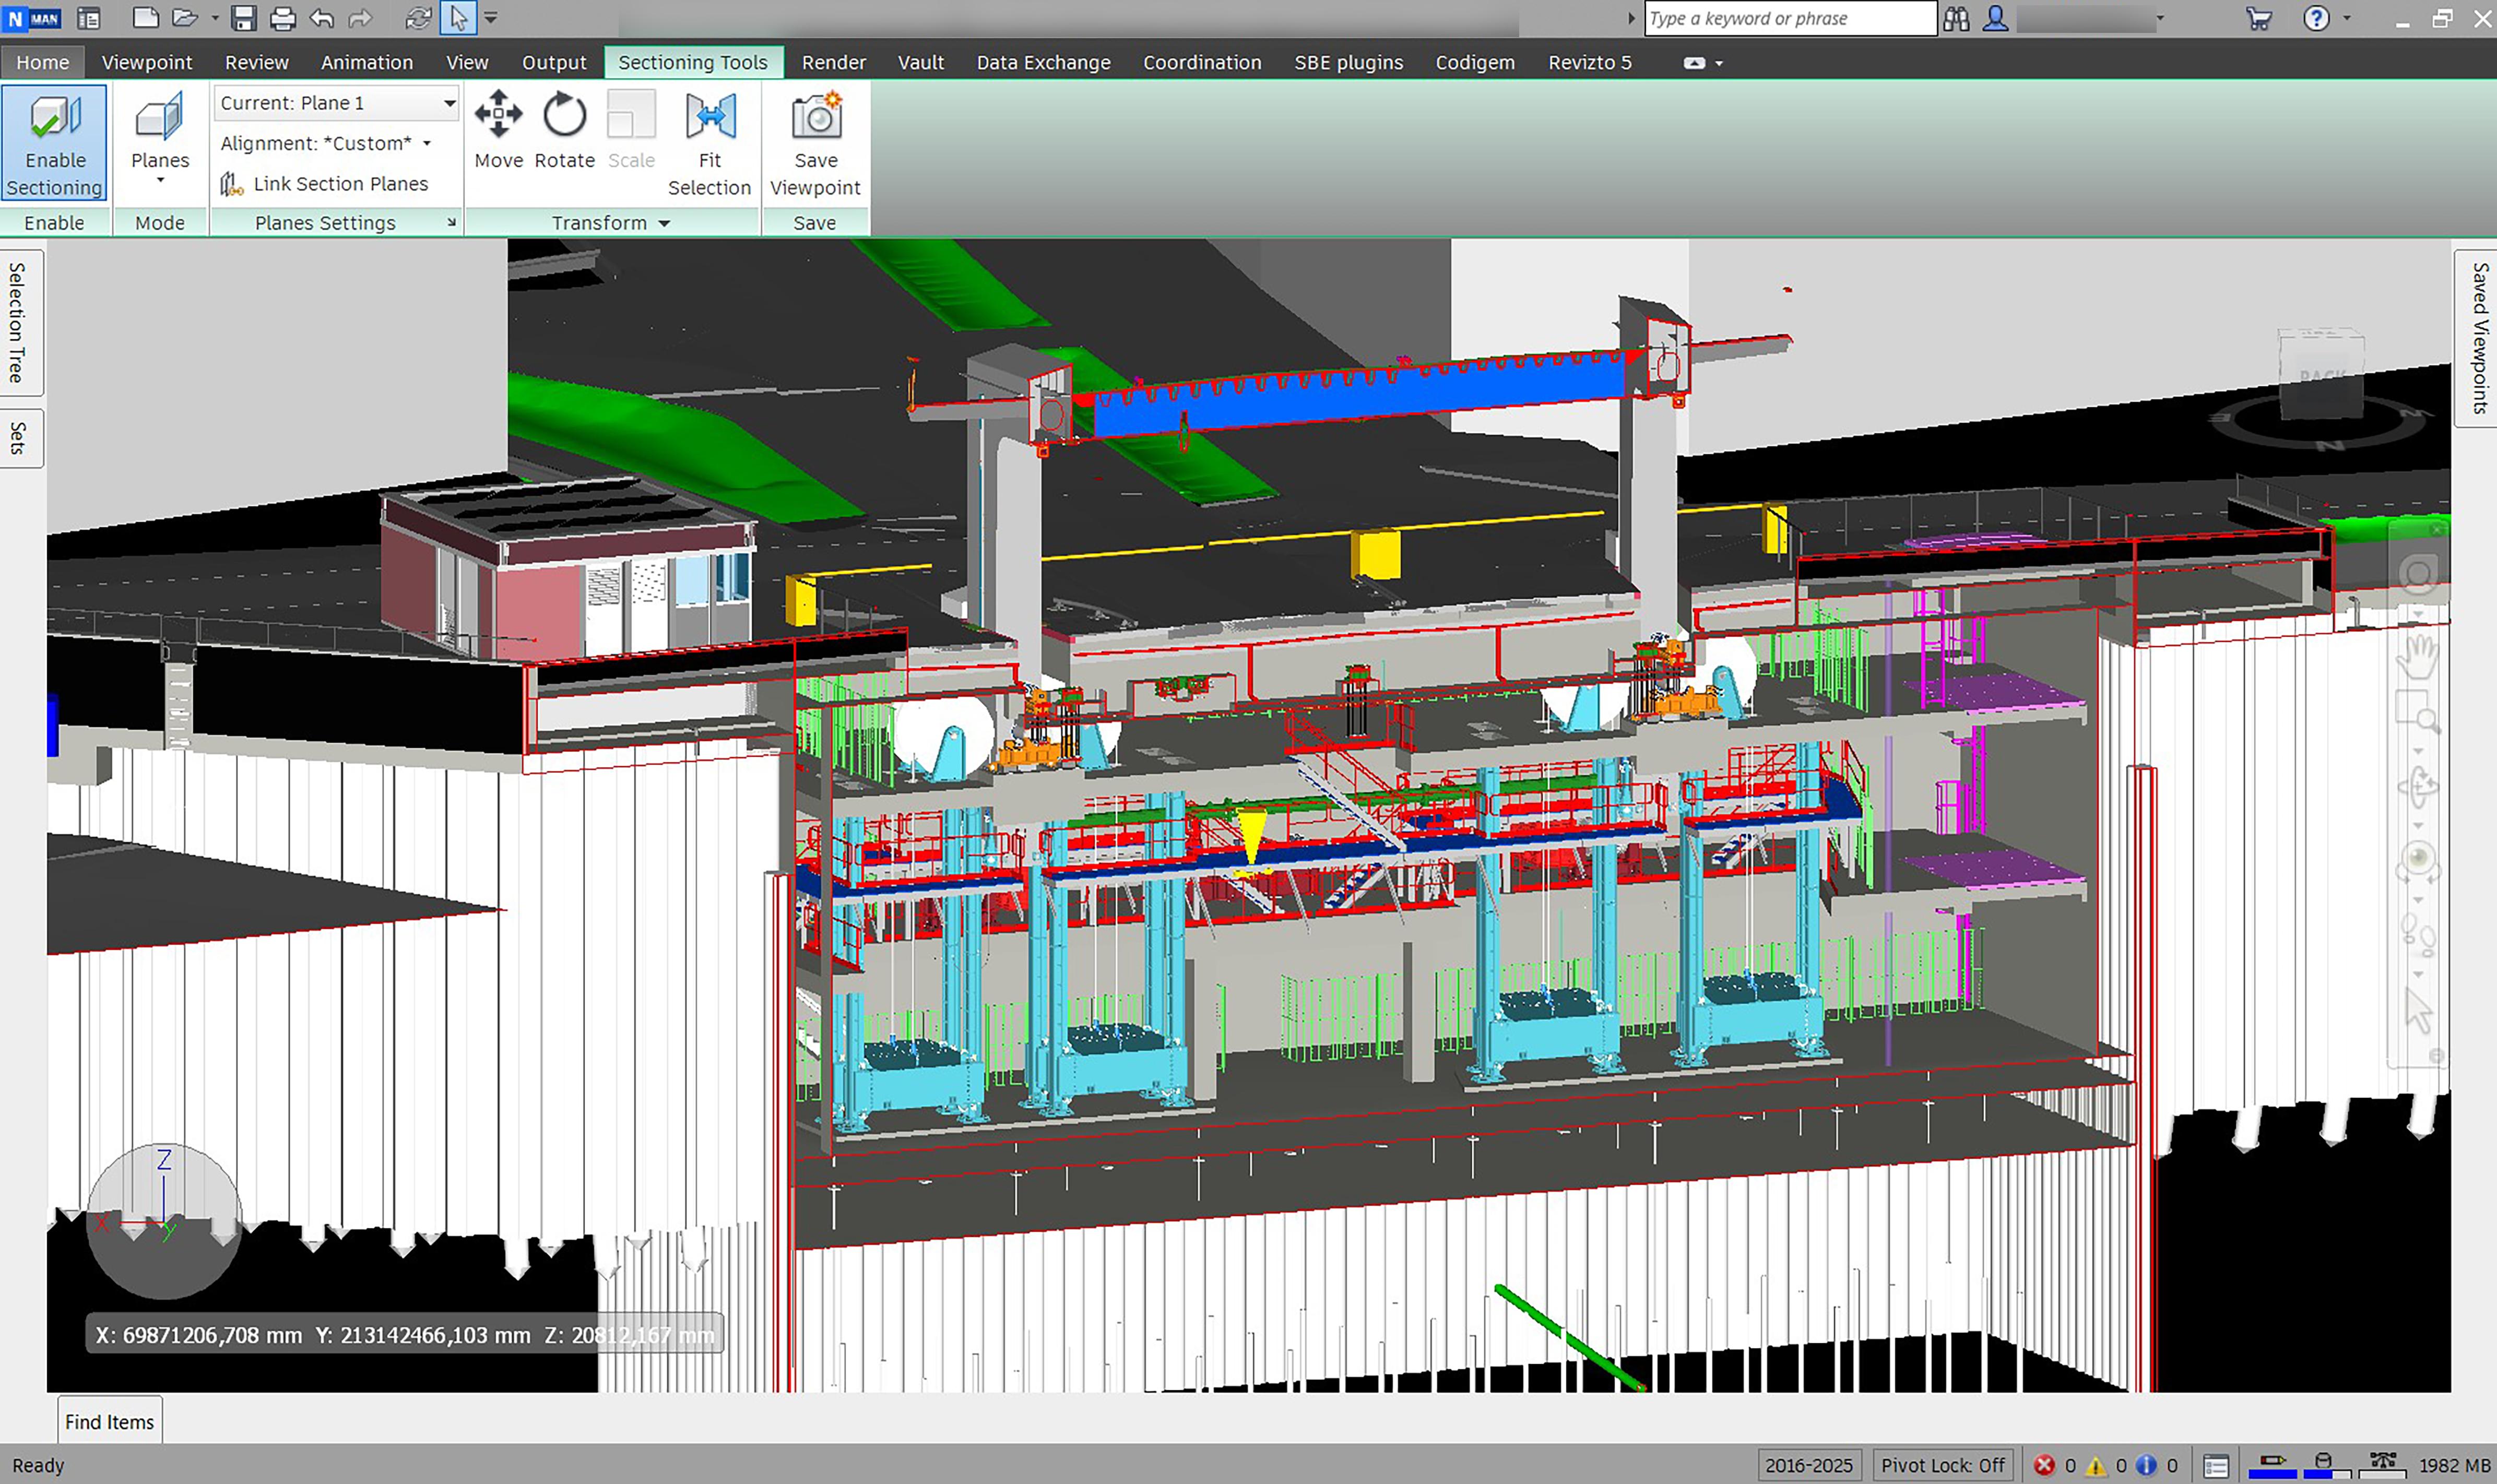Toggle the Enable Sectioning button
Viewport: 2497px width, 1484px height.
[x=54, y=143]
